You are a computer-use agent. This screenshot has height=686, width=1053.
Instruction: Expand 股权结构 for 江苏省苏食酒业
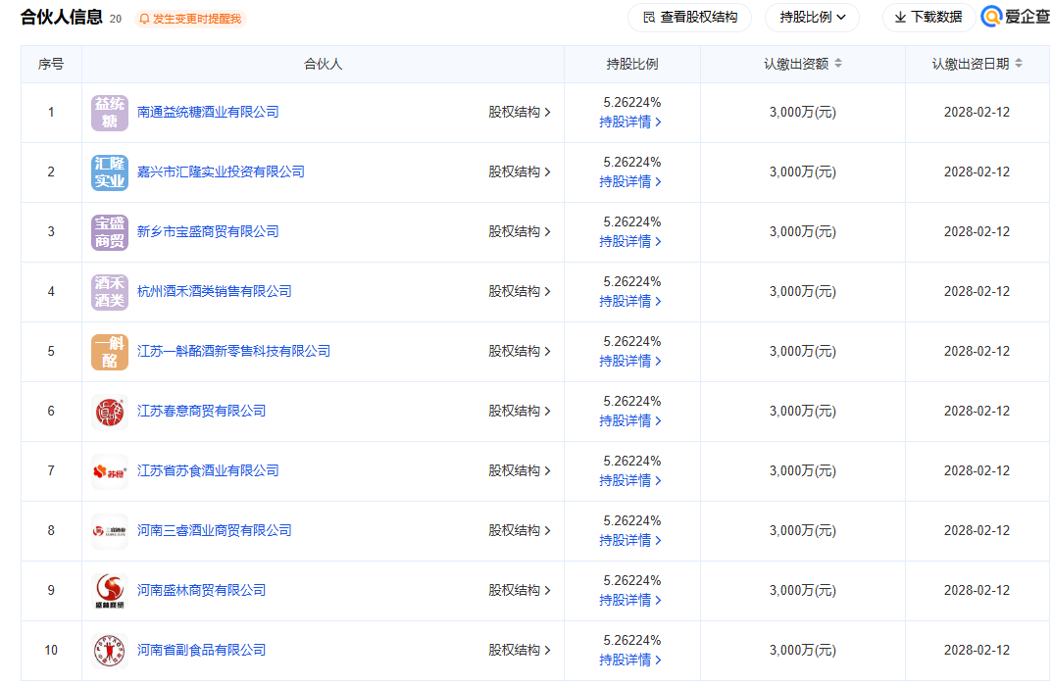520,470
